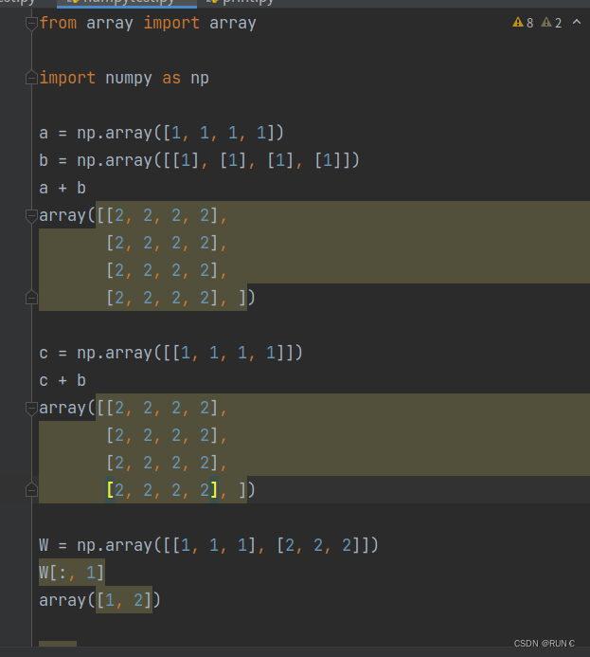The height and width of the screenshot is (657, 590).
Task: Place cursor on 'W[:, 1]' line
Action: point(72,573)
